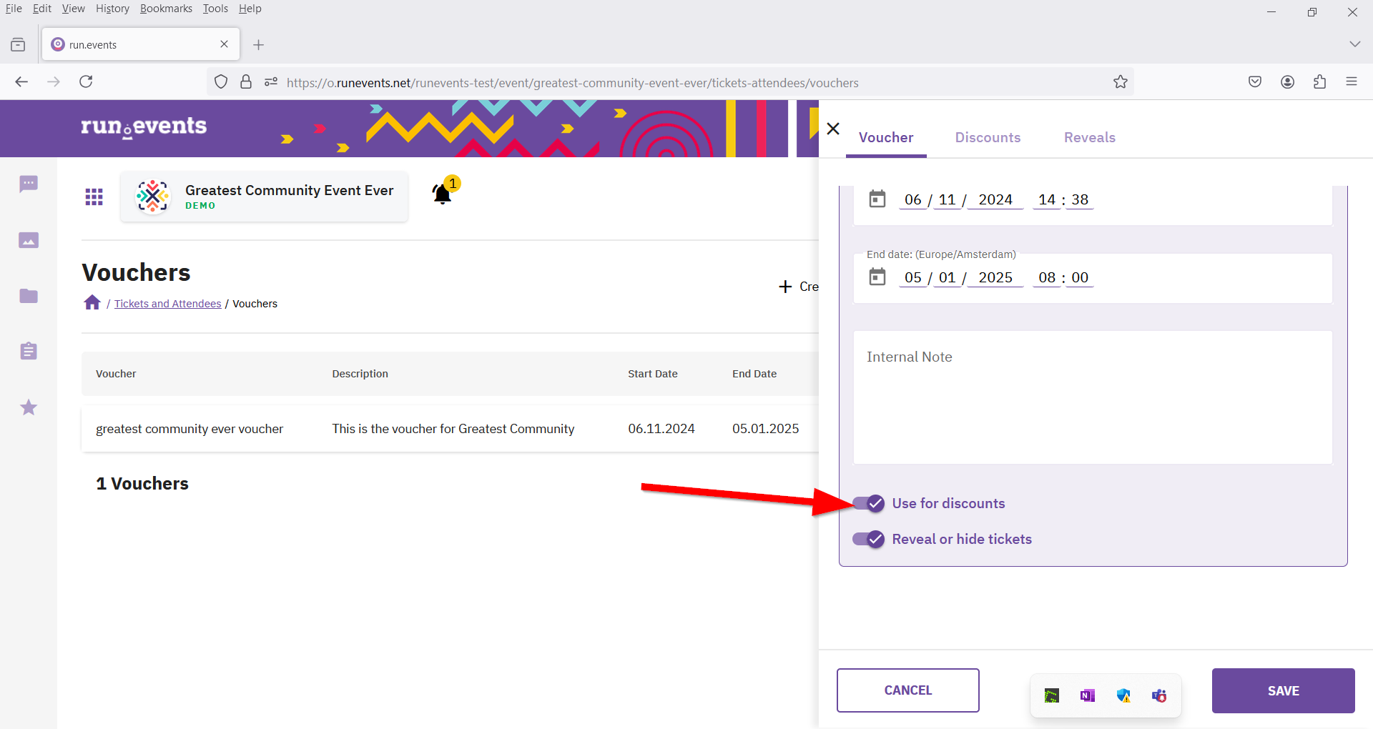This screenshot has height=729, width=1373.
Task: Toggle the Reveal or hide tickets switch
Action: [x=868, y=539]
